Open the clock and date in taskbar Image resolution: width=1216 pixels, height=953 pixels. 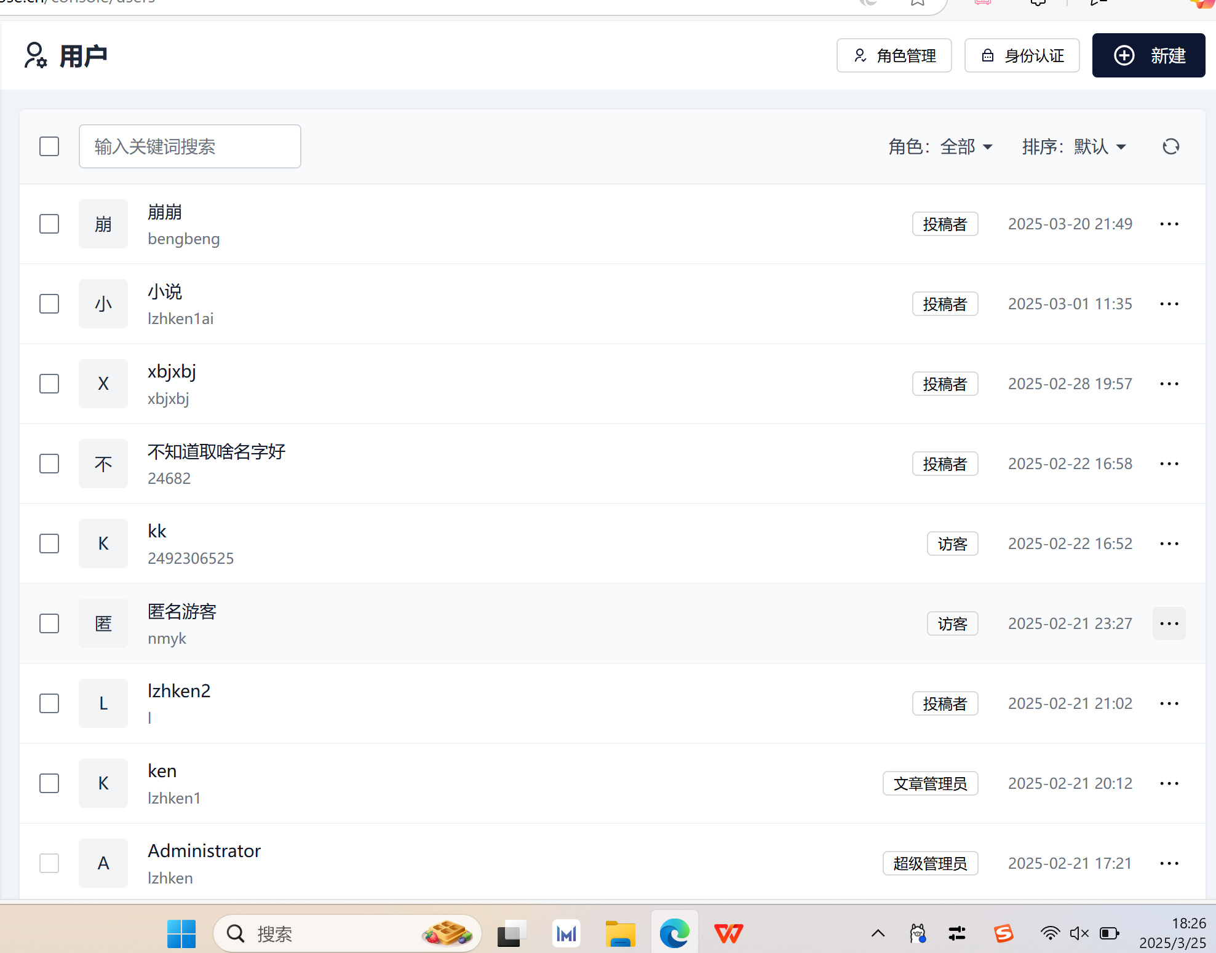click(x=1172, y=933)
